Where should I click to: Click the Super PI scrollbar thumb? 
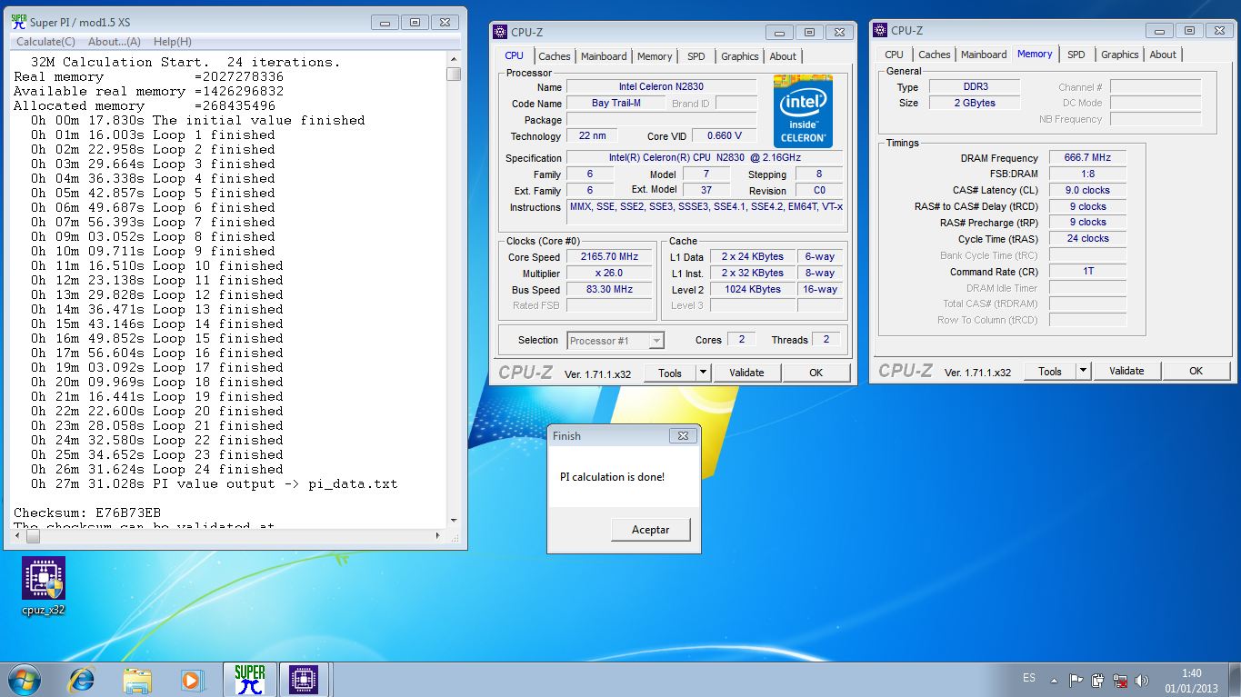click(454, 75)
